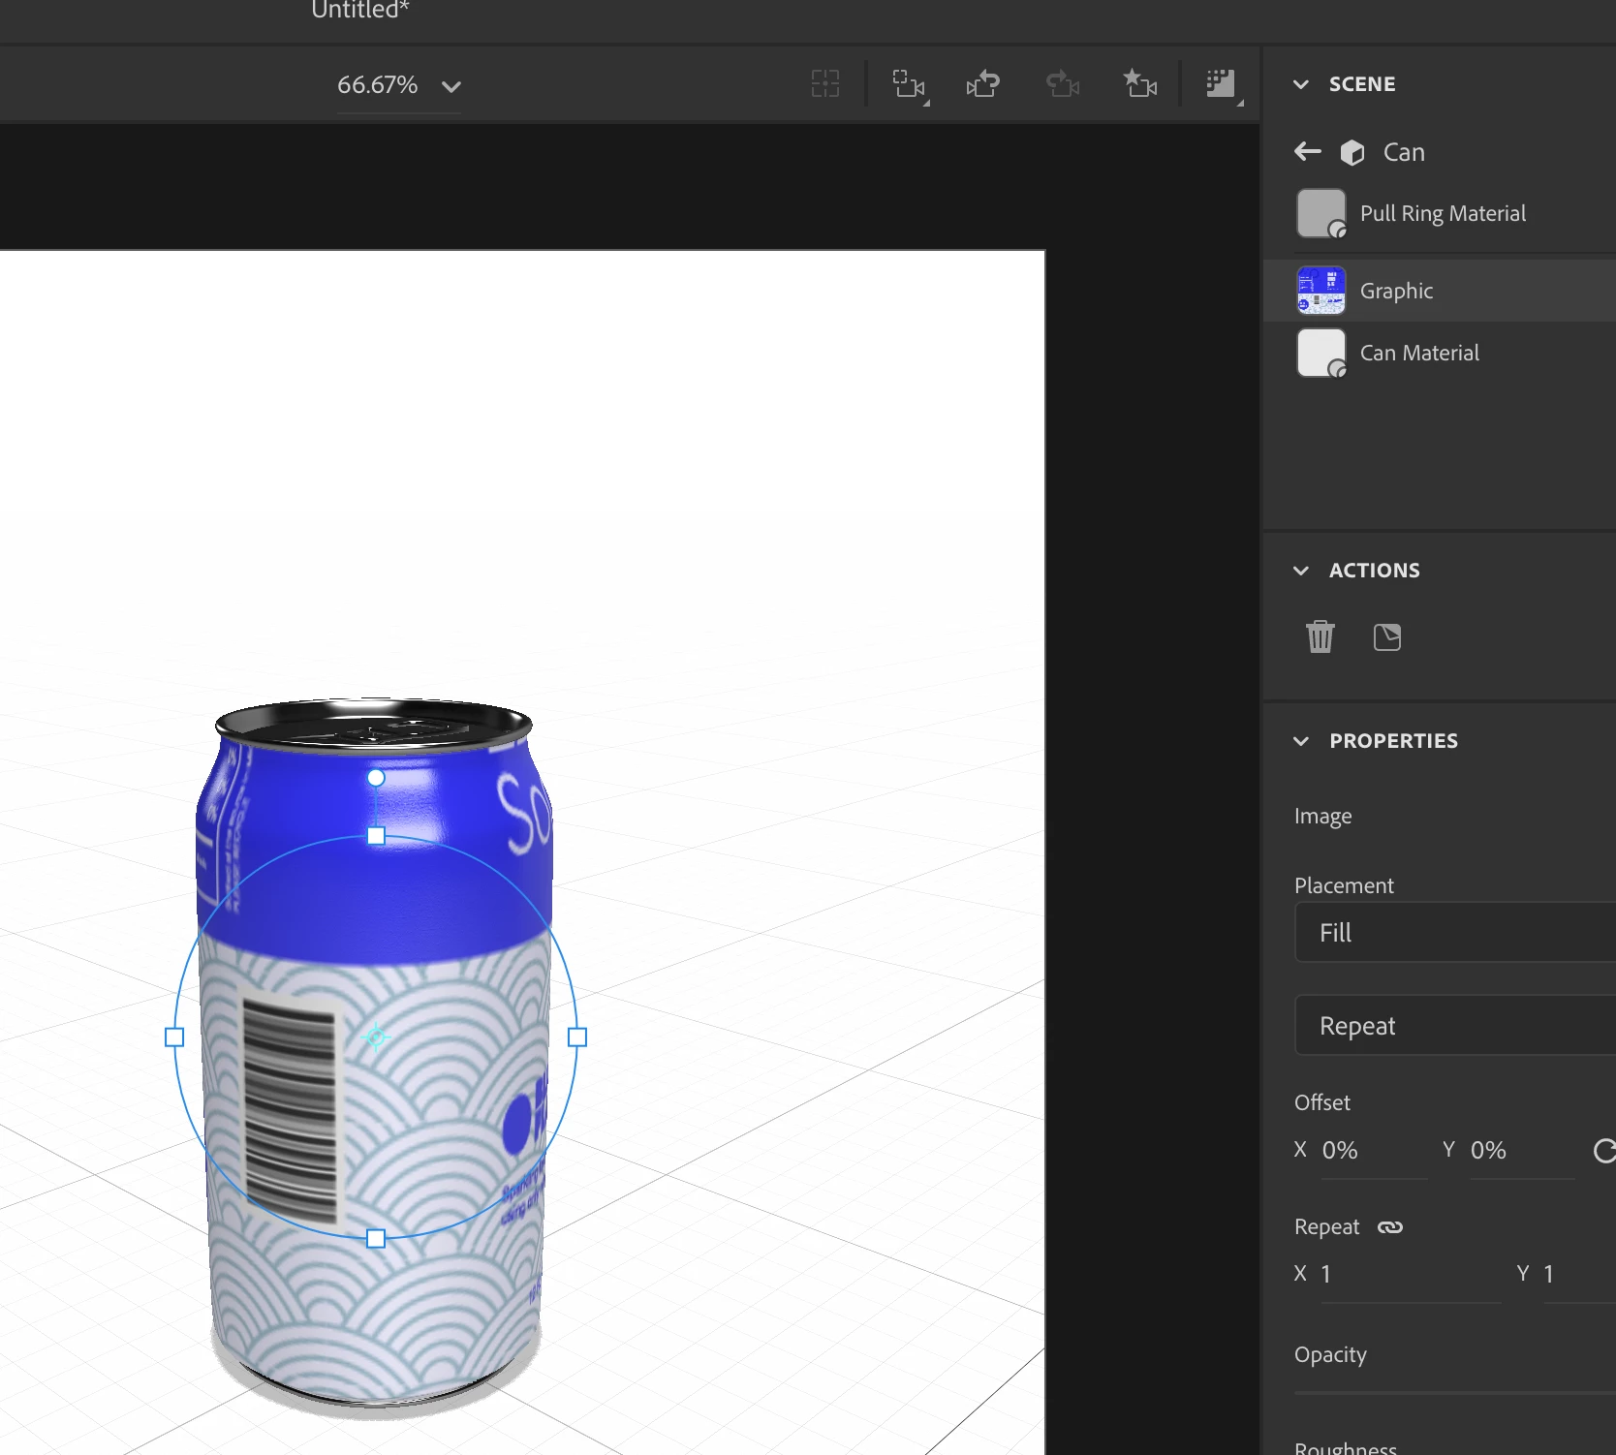Screen dimensions: 1616x1455
Task: Click the back arrow beside Can
Action: (1308, 151)
